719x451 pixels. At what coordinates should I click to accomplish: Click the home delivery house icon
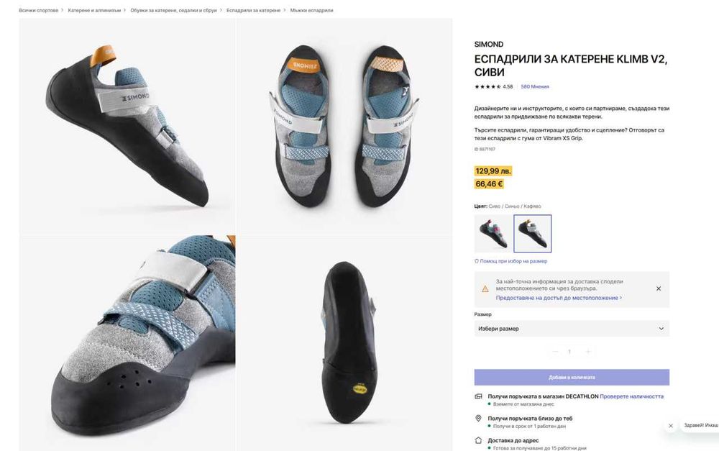478,440
